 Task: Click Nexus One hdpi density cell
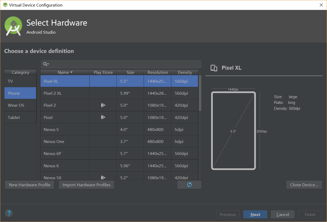pos(185,141)
